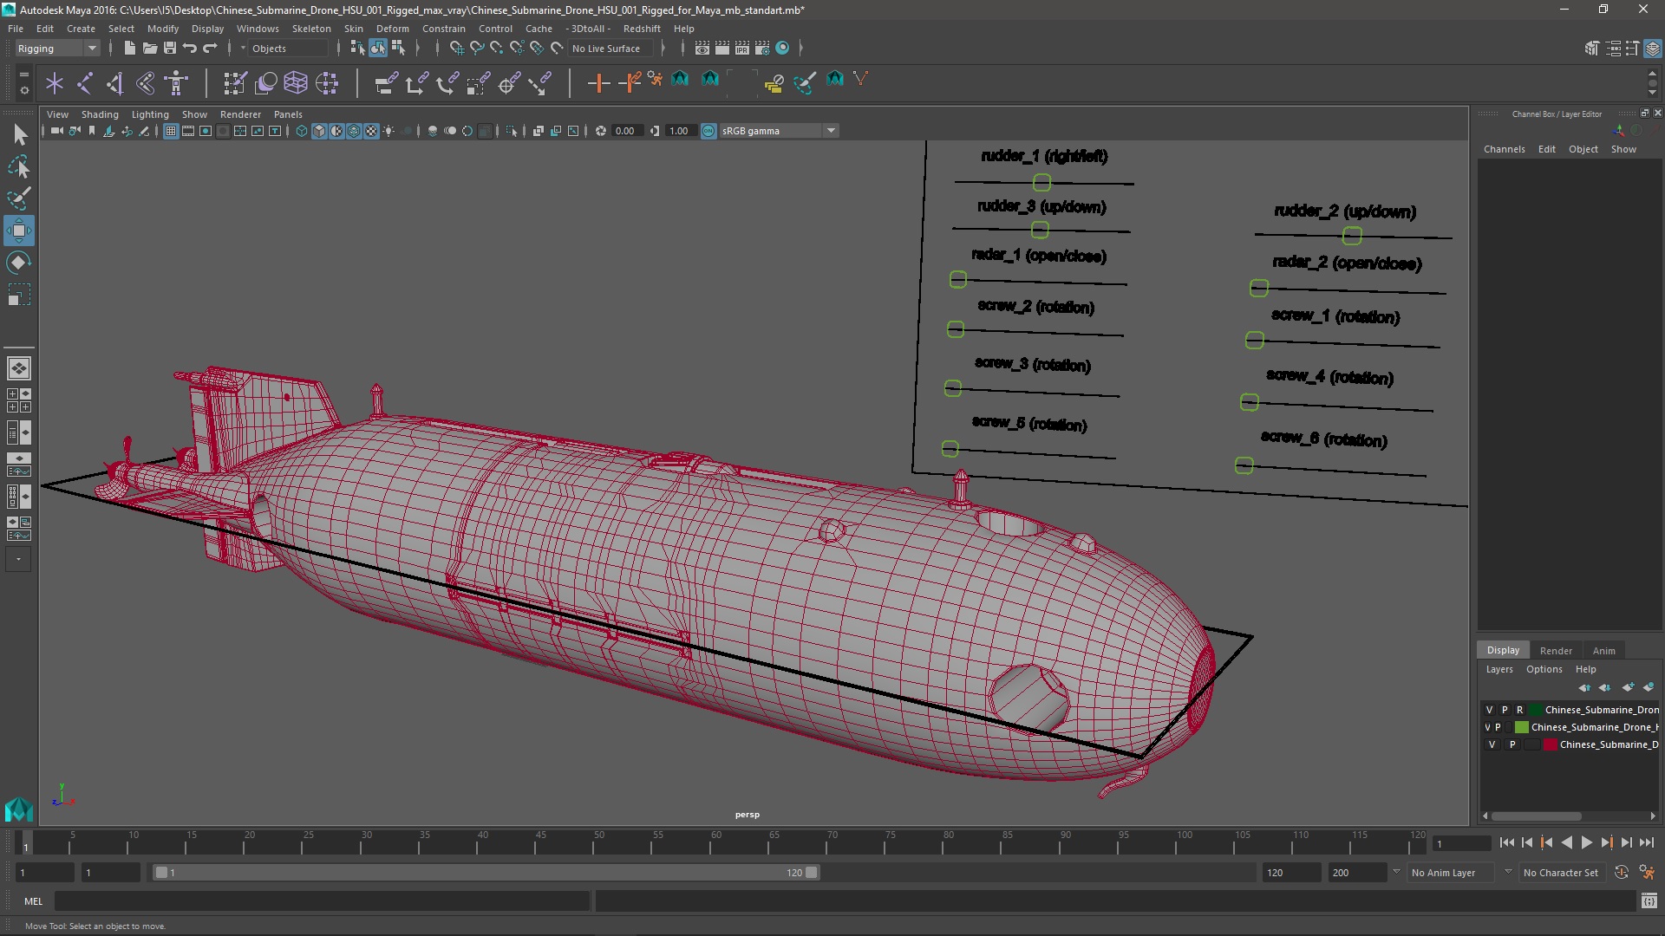Image resolution: width=1665 pixels, height=936 pixels.
Task: Click Options in the Layer Editor
Action: (x=1544, y=669)
